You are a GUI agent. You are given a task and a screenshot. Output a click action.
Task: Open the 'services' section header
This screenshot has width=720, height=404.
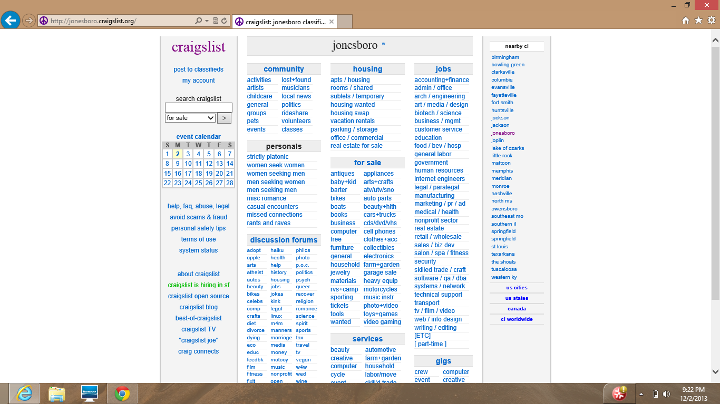[367, 339]
